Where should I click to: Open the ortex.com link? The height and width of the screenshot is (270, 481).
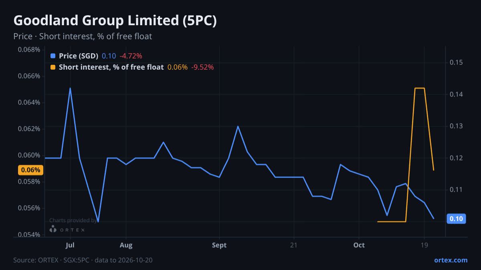(x=451, y=260)
